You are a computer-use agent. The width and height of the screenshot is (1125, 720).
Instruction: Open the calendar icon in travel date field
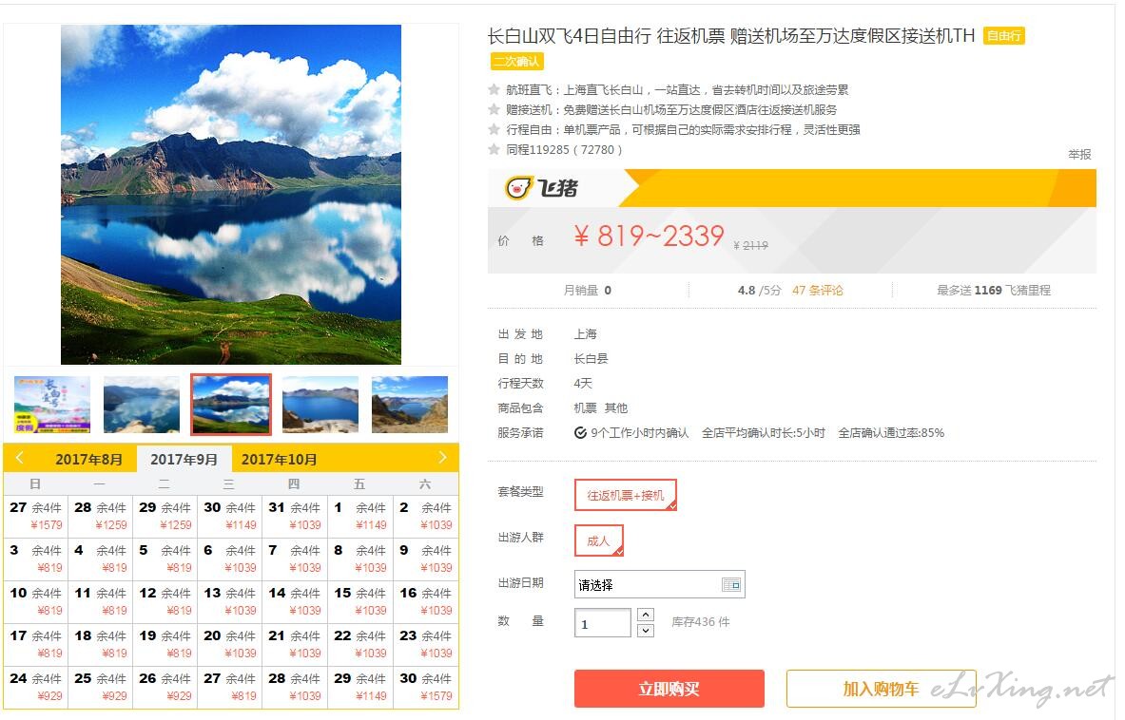731,584
